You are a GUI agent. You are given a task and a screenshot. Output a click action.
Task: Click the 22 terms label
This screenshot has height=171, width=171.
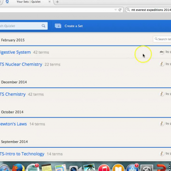(52, 65)
